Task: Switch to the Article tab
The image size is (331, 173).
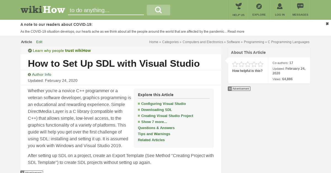Action: tap(26, 42)
